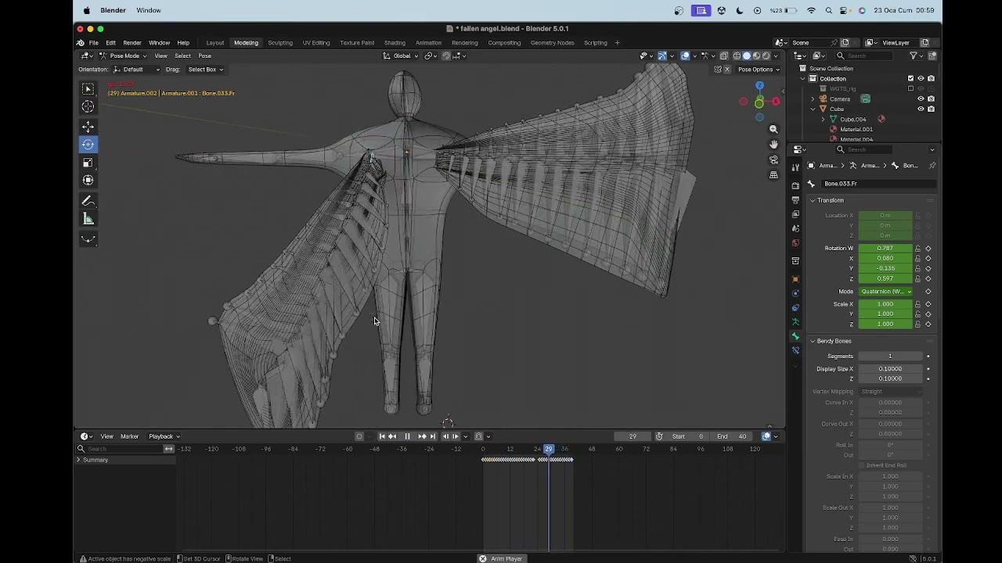The image size is (1002, 563).
Task: Open the Pose Mode dropdown
Action: click(x=123, y=56)
